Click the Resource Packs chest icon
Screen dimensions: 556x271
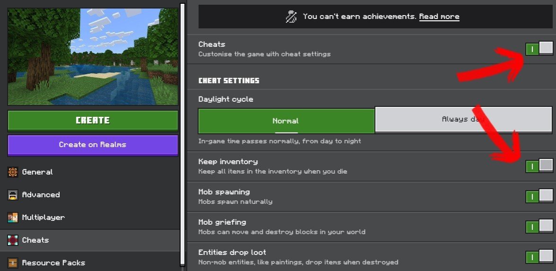pyautogui.click(x=13, y=263)
